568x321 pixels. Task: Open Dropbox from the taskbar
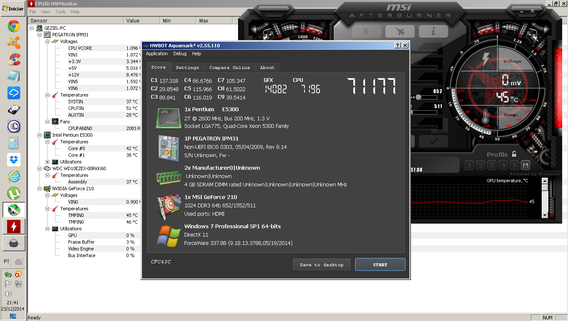pos(13,160)
